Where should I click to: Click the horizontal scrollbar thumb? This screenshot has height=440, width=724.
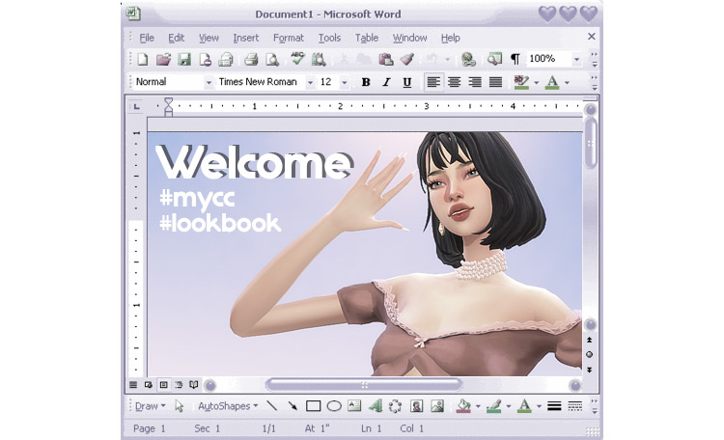(x=364, y=385)
